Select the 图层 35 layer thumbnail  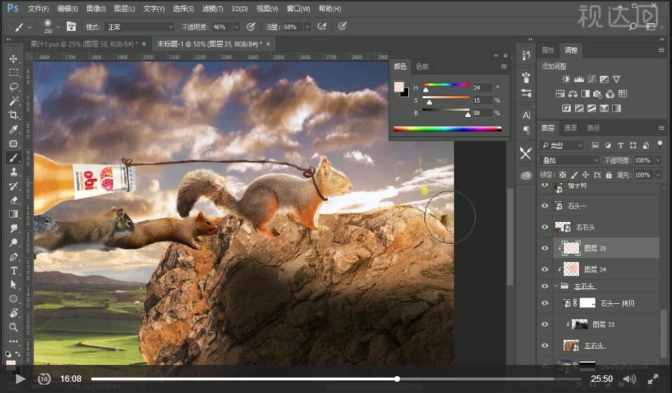click(x=571, y=248)
